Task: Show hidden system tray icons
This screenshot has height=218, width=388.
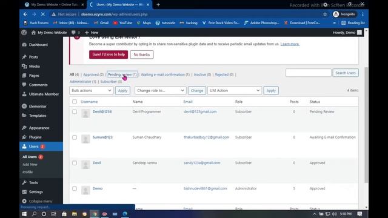Action: pos(314,214)
